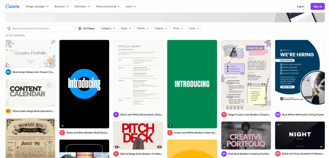This screenshot has height=158, width=329.
Task: Open the Beige Purple Cute Modern Graphic link
Action: [249, 115]
